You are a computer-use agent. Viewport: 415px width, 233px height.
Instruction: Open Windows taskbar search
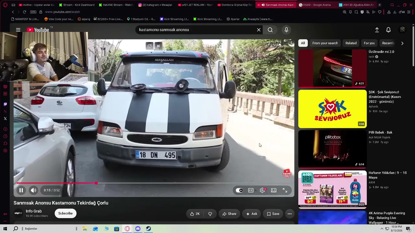click(x=16, y=229)
